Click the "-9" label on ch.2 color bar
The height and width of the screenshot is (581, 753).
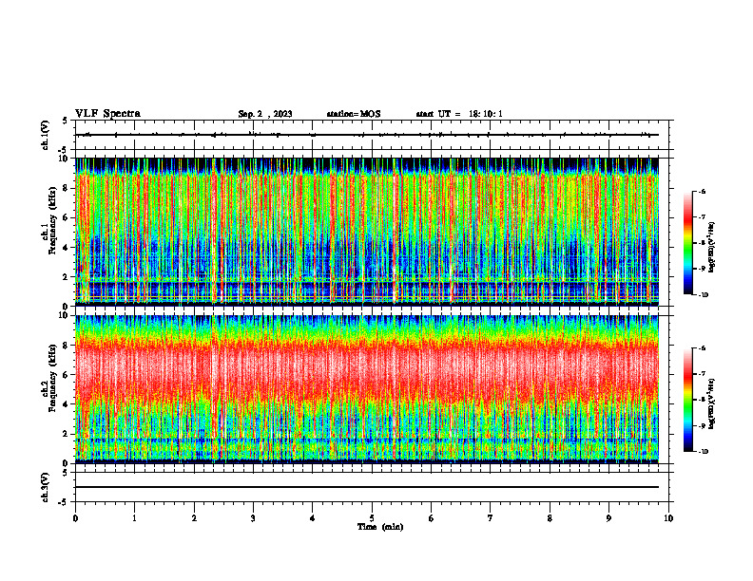pos(703,425)
